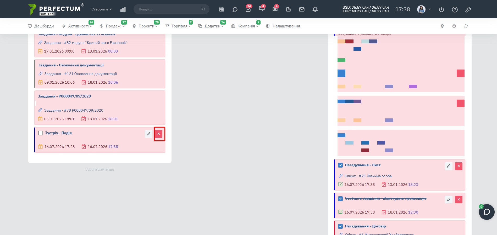Delete the Нагадування - Лист card
497x235 pixels.
click(x=459, y=166)
